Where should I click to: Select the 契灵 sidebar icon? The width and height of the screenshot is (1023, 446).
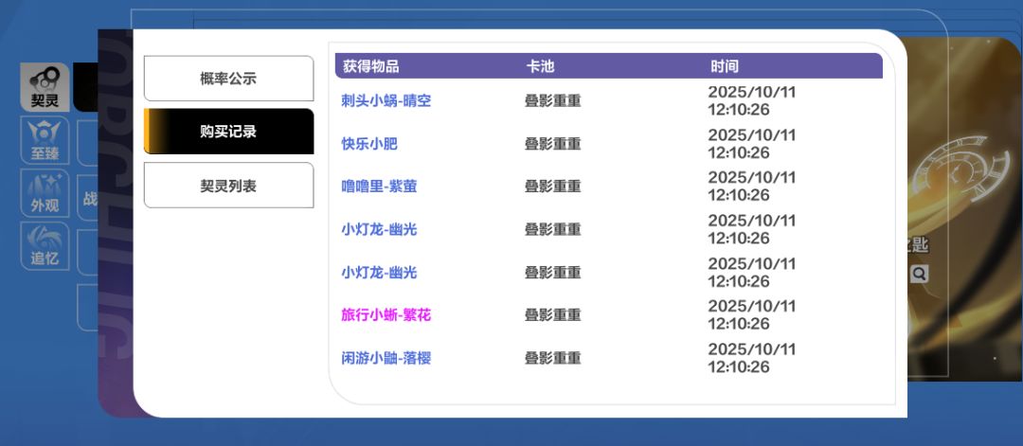(45, 87)
